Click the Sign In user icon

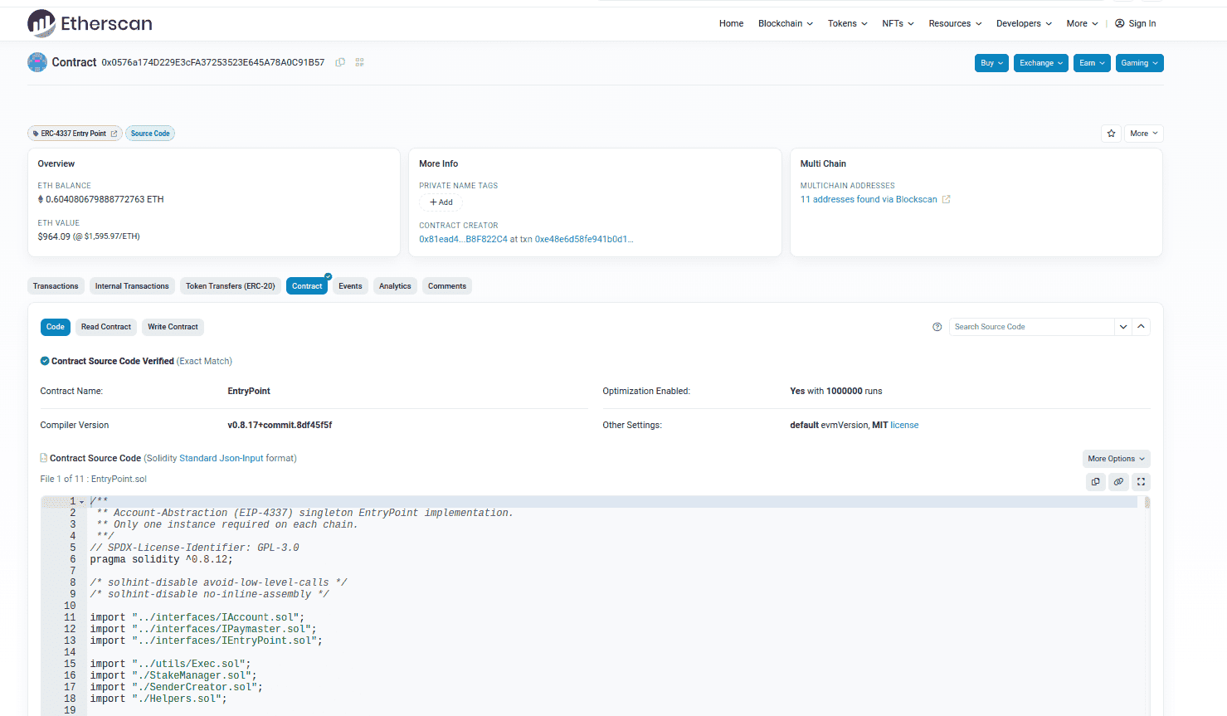point(1120,23)
